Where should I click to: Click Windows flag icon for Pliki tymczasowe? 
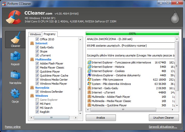click(x=89, y=80)
